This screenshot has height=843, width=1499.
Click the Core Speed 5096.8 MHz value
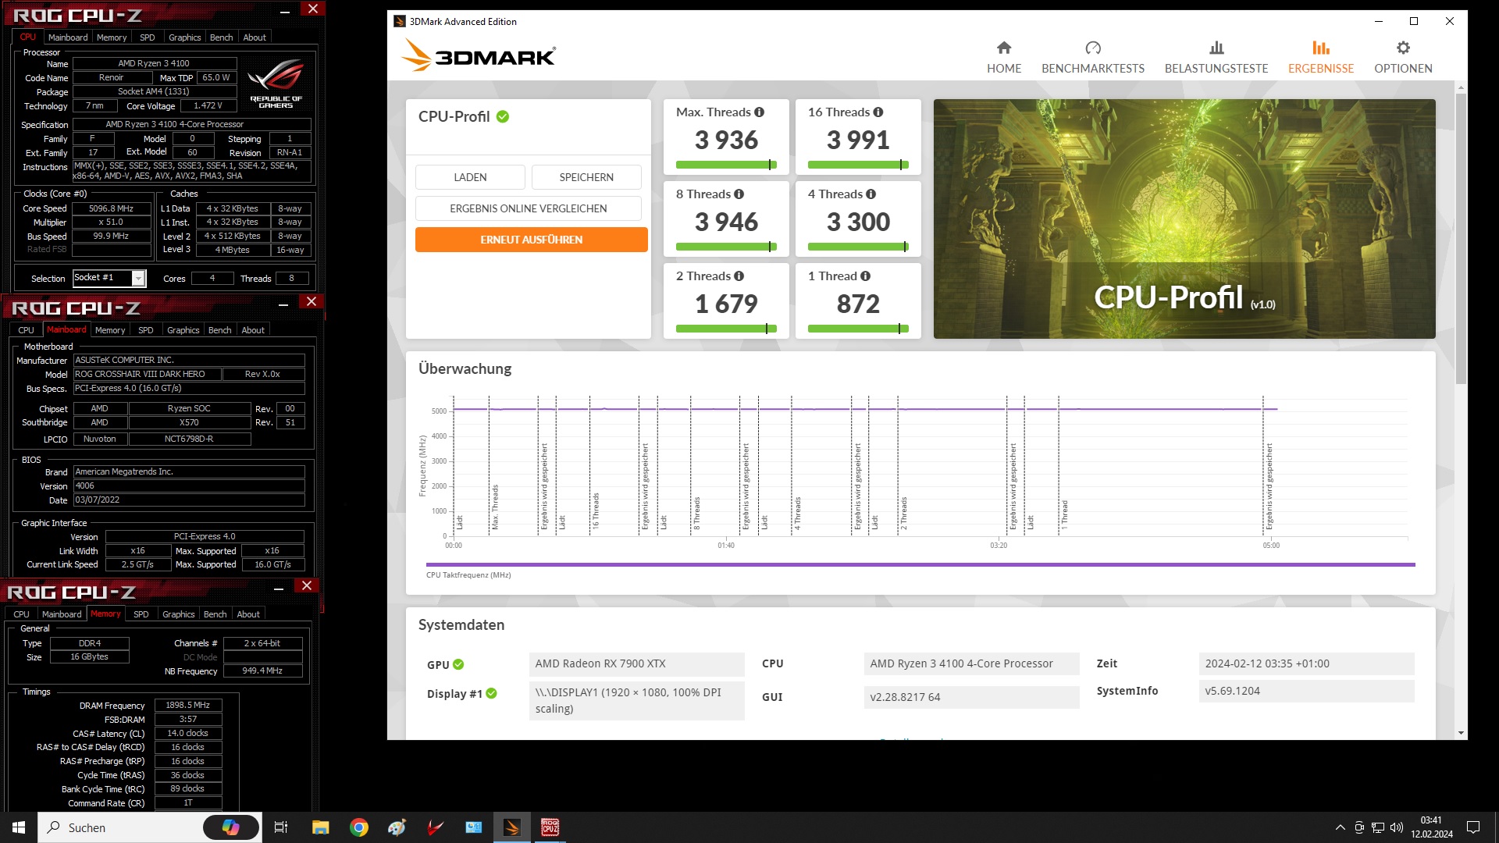112,208
